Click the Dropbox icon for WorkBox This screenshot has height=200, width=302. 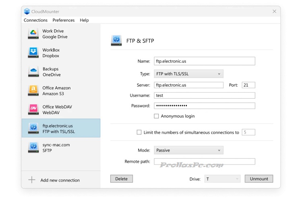(33, 53)
